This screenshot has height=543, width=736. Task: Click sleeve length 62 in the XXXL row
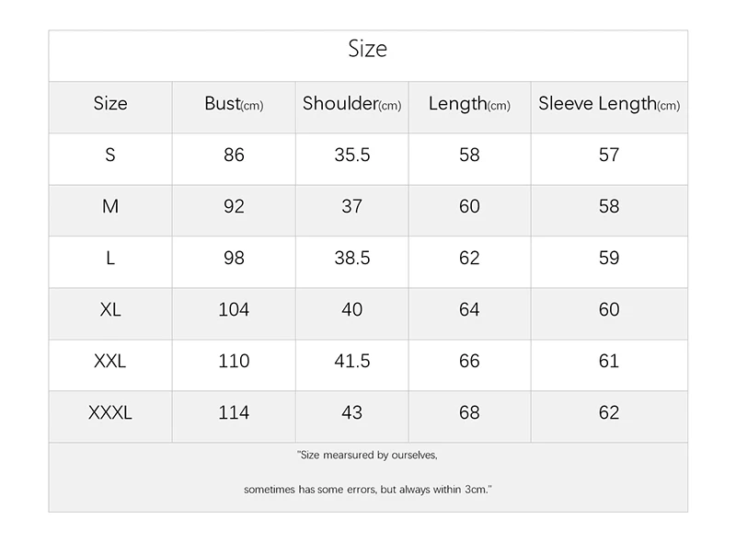pyautogui.click(x=609, y=412)
